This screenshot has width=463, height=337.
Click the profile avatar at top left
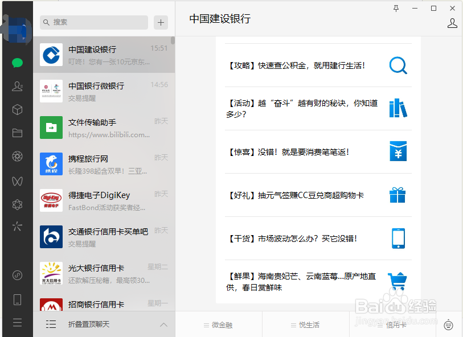coord(17,31)
